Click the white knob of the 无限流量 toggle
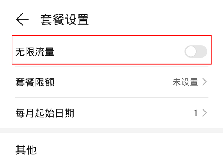Viewport: 223px width, 167px height. tap(191, 52)
